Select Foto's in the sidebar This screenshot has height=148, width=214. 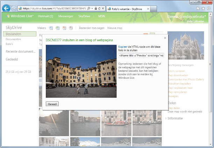(9, 44)
